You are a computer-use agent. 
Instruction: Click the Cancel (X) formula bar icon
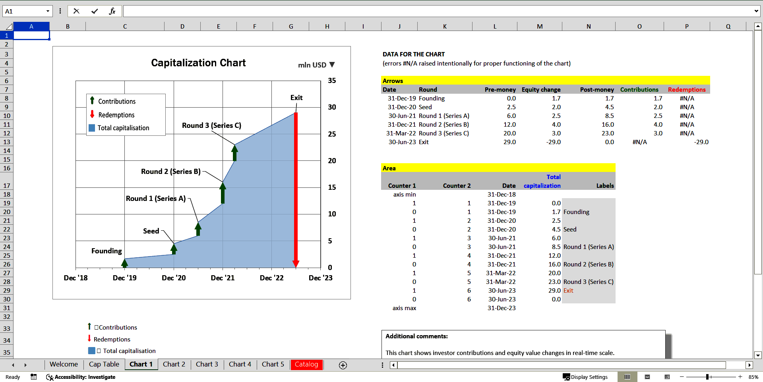click(x=76, y=11)
